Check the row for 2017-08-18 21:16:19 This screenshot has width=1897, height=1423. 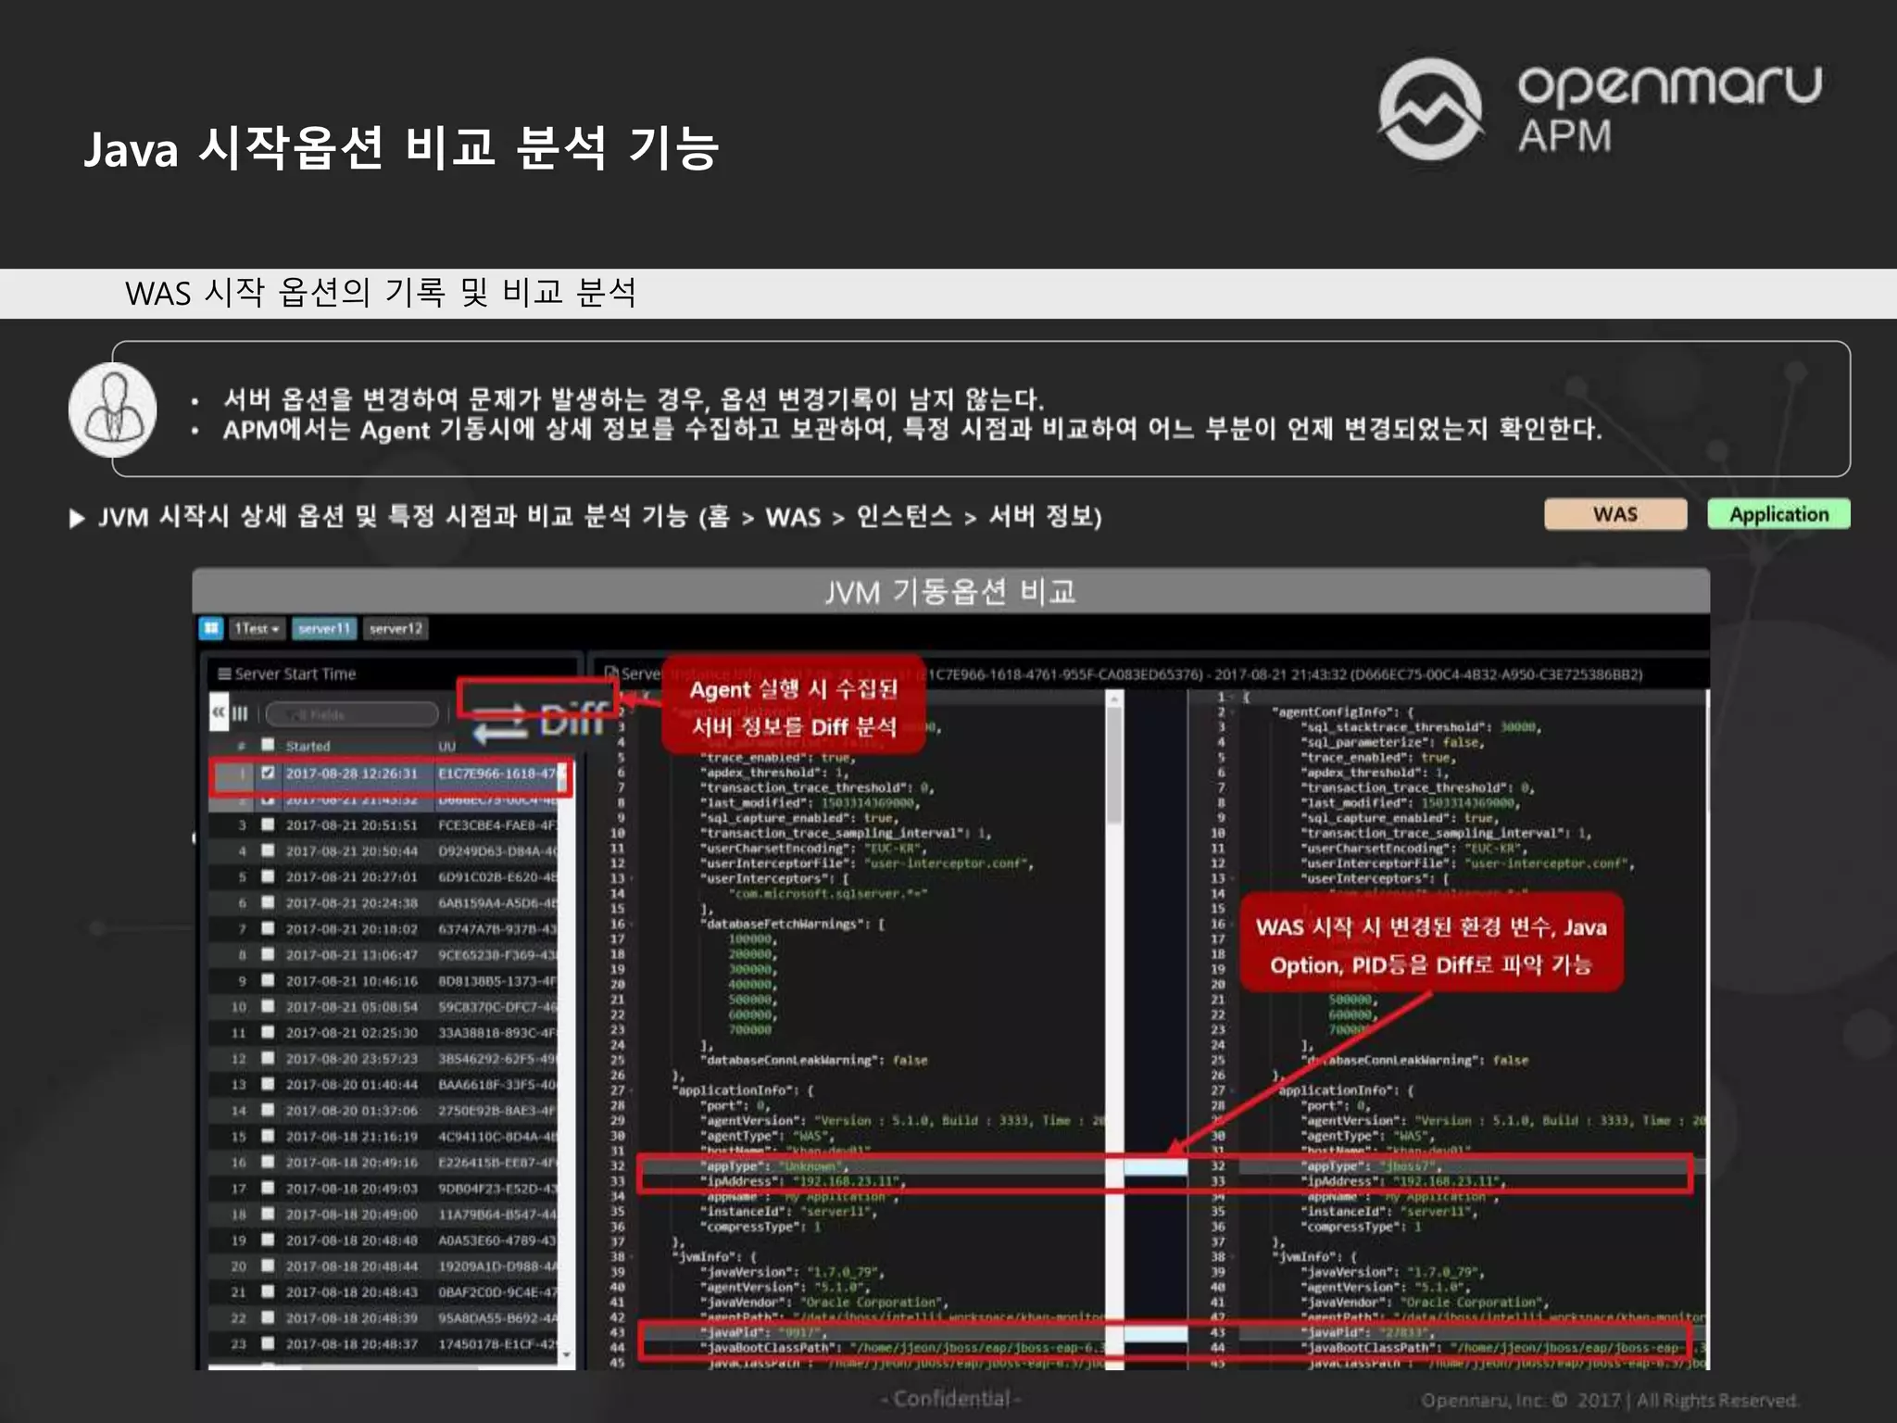pyautogui.click(x=268, y=1136)
